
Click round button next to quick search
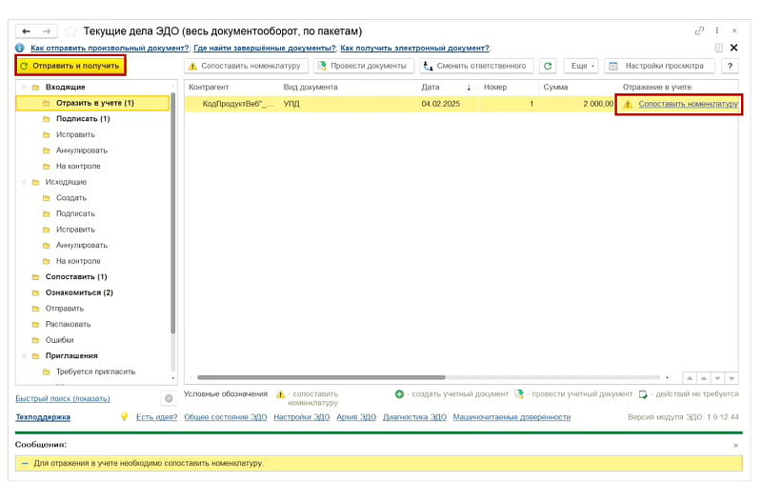[169, 399]
